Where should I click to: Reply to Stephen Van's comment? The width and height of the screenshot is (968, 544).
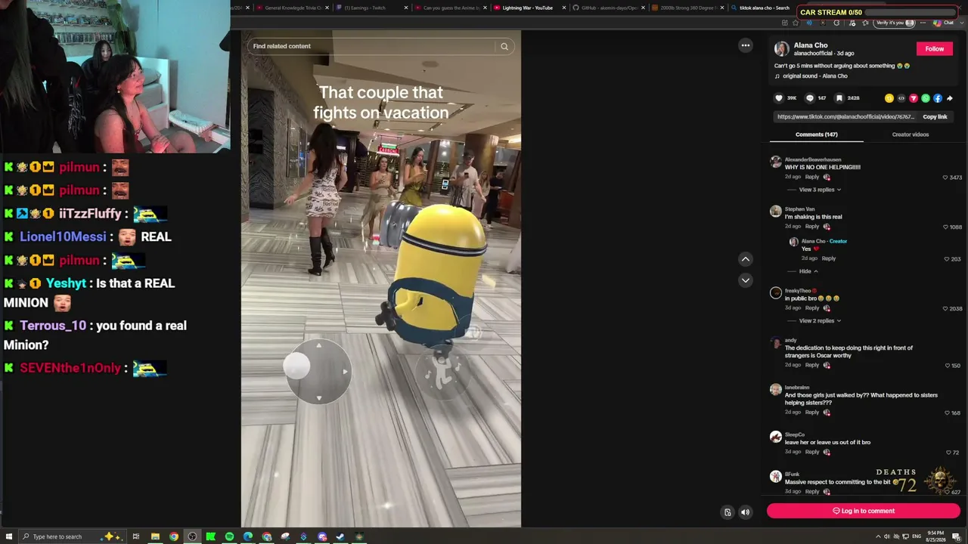tap(812, 227)
